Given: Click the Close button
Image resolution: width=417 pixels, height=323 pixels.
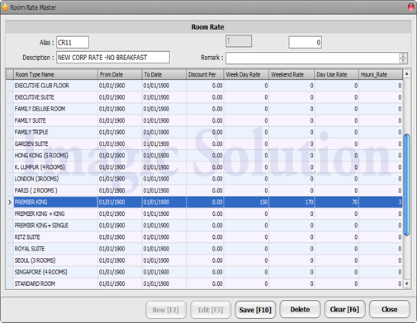Looking at the screenshot, I should click(x=390, y=310).
